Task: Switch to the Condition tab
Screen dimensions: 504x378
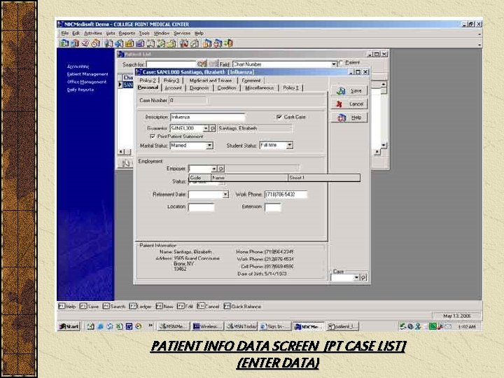Action: 227,87
